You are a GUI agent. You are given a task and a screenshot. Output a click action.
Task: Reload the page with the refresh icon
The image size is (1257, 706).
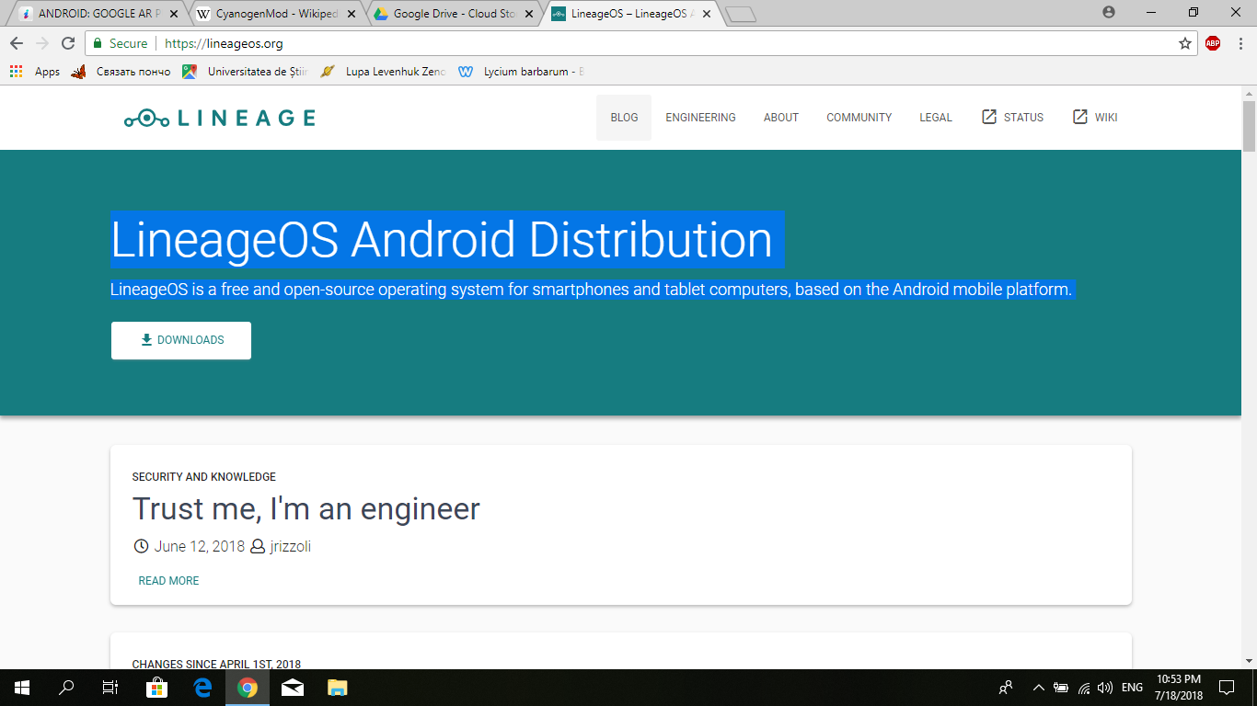[x=68, y=43]
